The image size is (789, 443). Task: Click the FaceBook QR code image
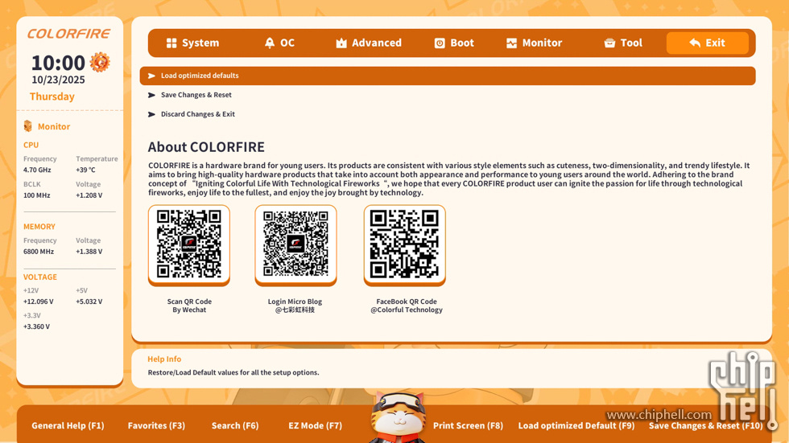click(x=404, y=244)
